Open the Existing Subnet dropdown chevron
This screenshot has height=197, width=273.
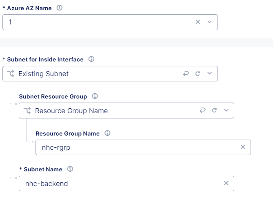[209, 73]
